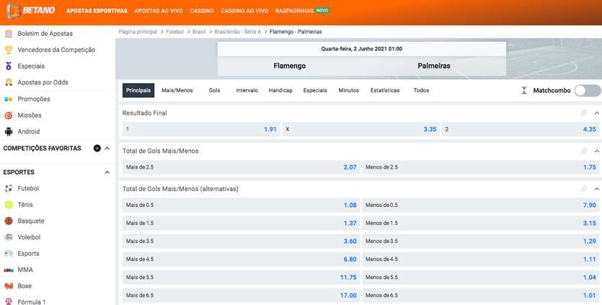
Task: Collapse the Esportes section
Action: coord(107,172)
